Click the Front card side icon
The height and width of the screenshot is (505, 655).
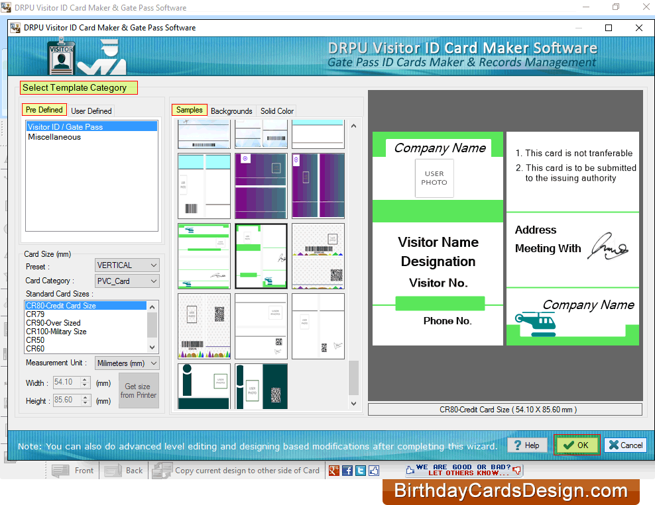tap(60, 471)
